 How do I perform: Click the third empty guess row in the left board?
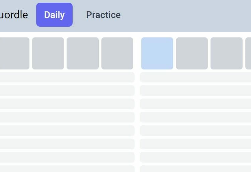coord(67,104)
